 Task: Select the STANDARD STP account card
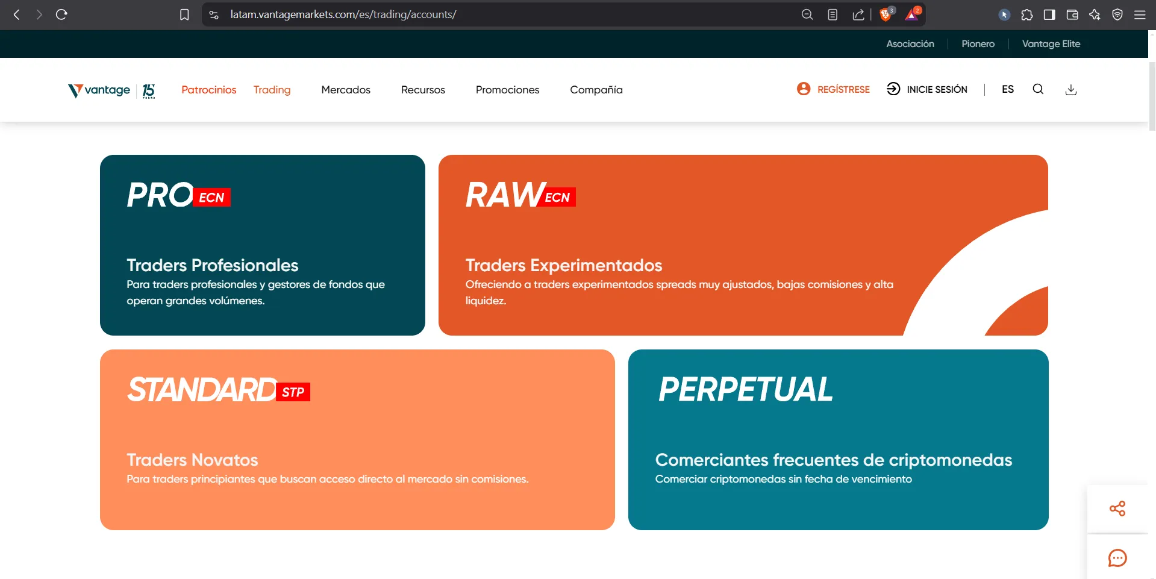357,440
